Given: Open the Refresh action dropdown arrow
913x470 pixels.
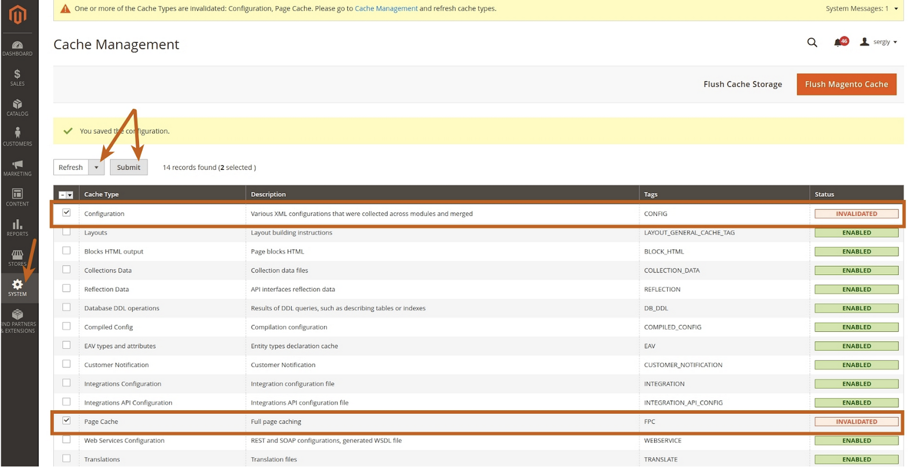Looking at the screenshot, I should tap(97, 168).
